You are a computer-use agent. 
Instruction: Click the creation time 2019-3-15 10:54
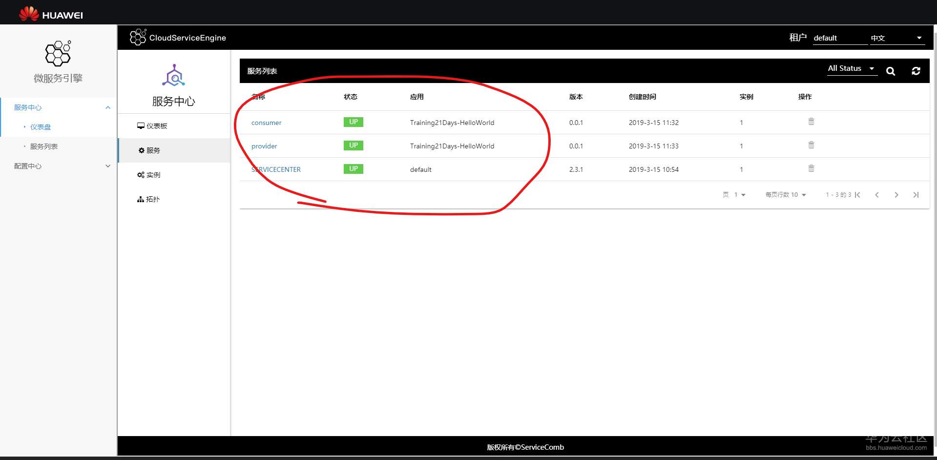[654, 169]
